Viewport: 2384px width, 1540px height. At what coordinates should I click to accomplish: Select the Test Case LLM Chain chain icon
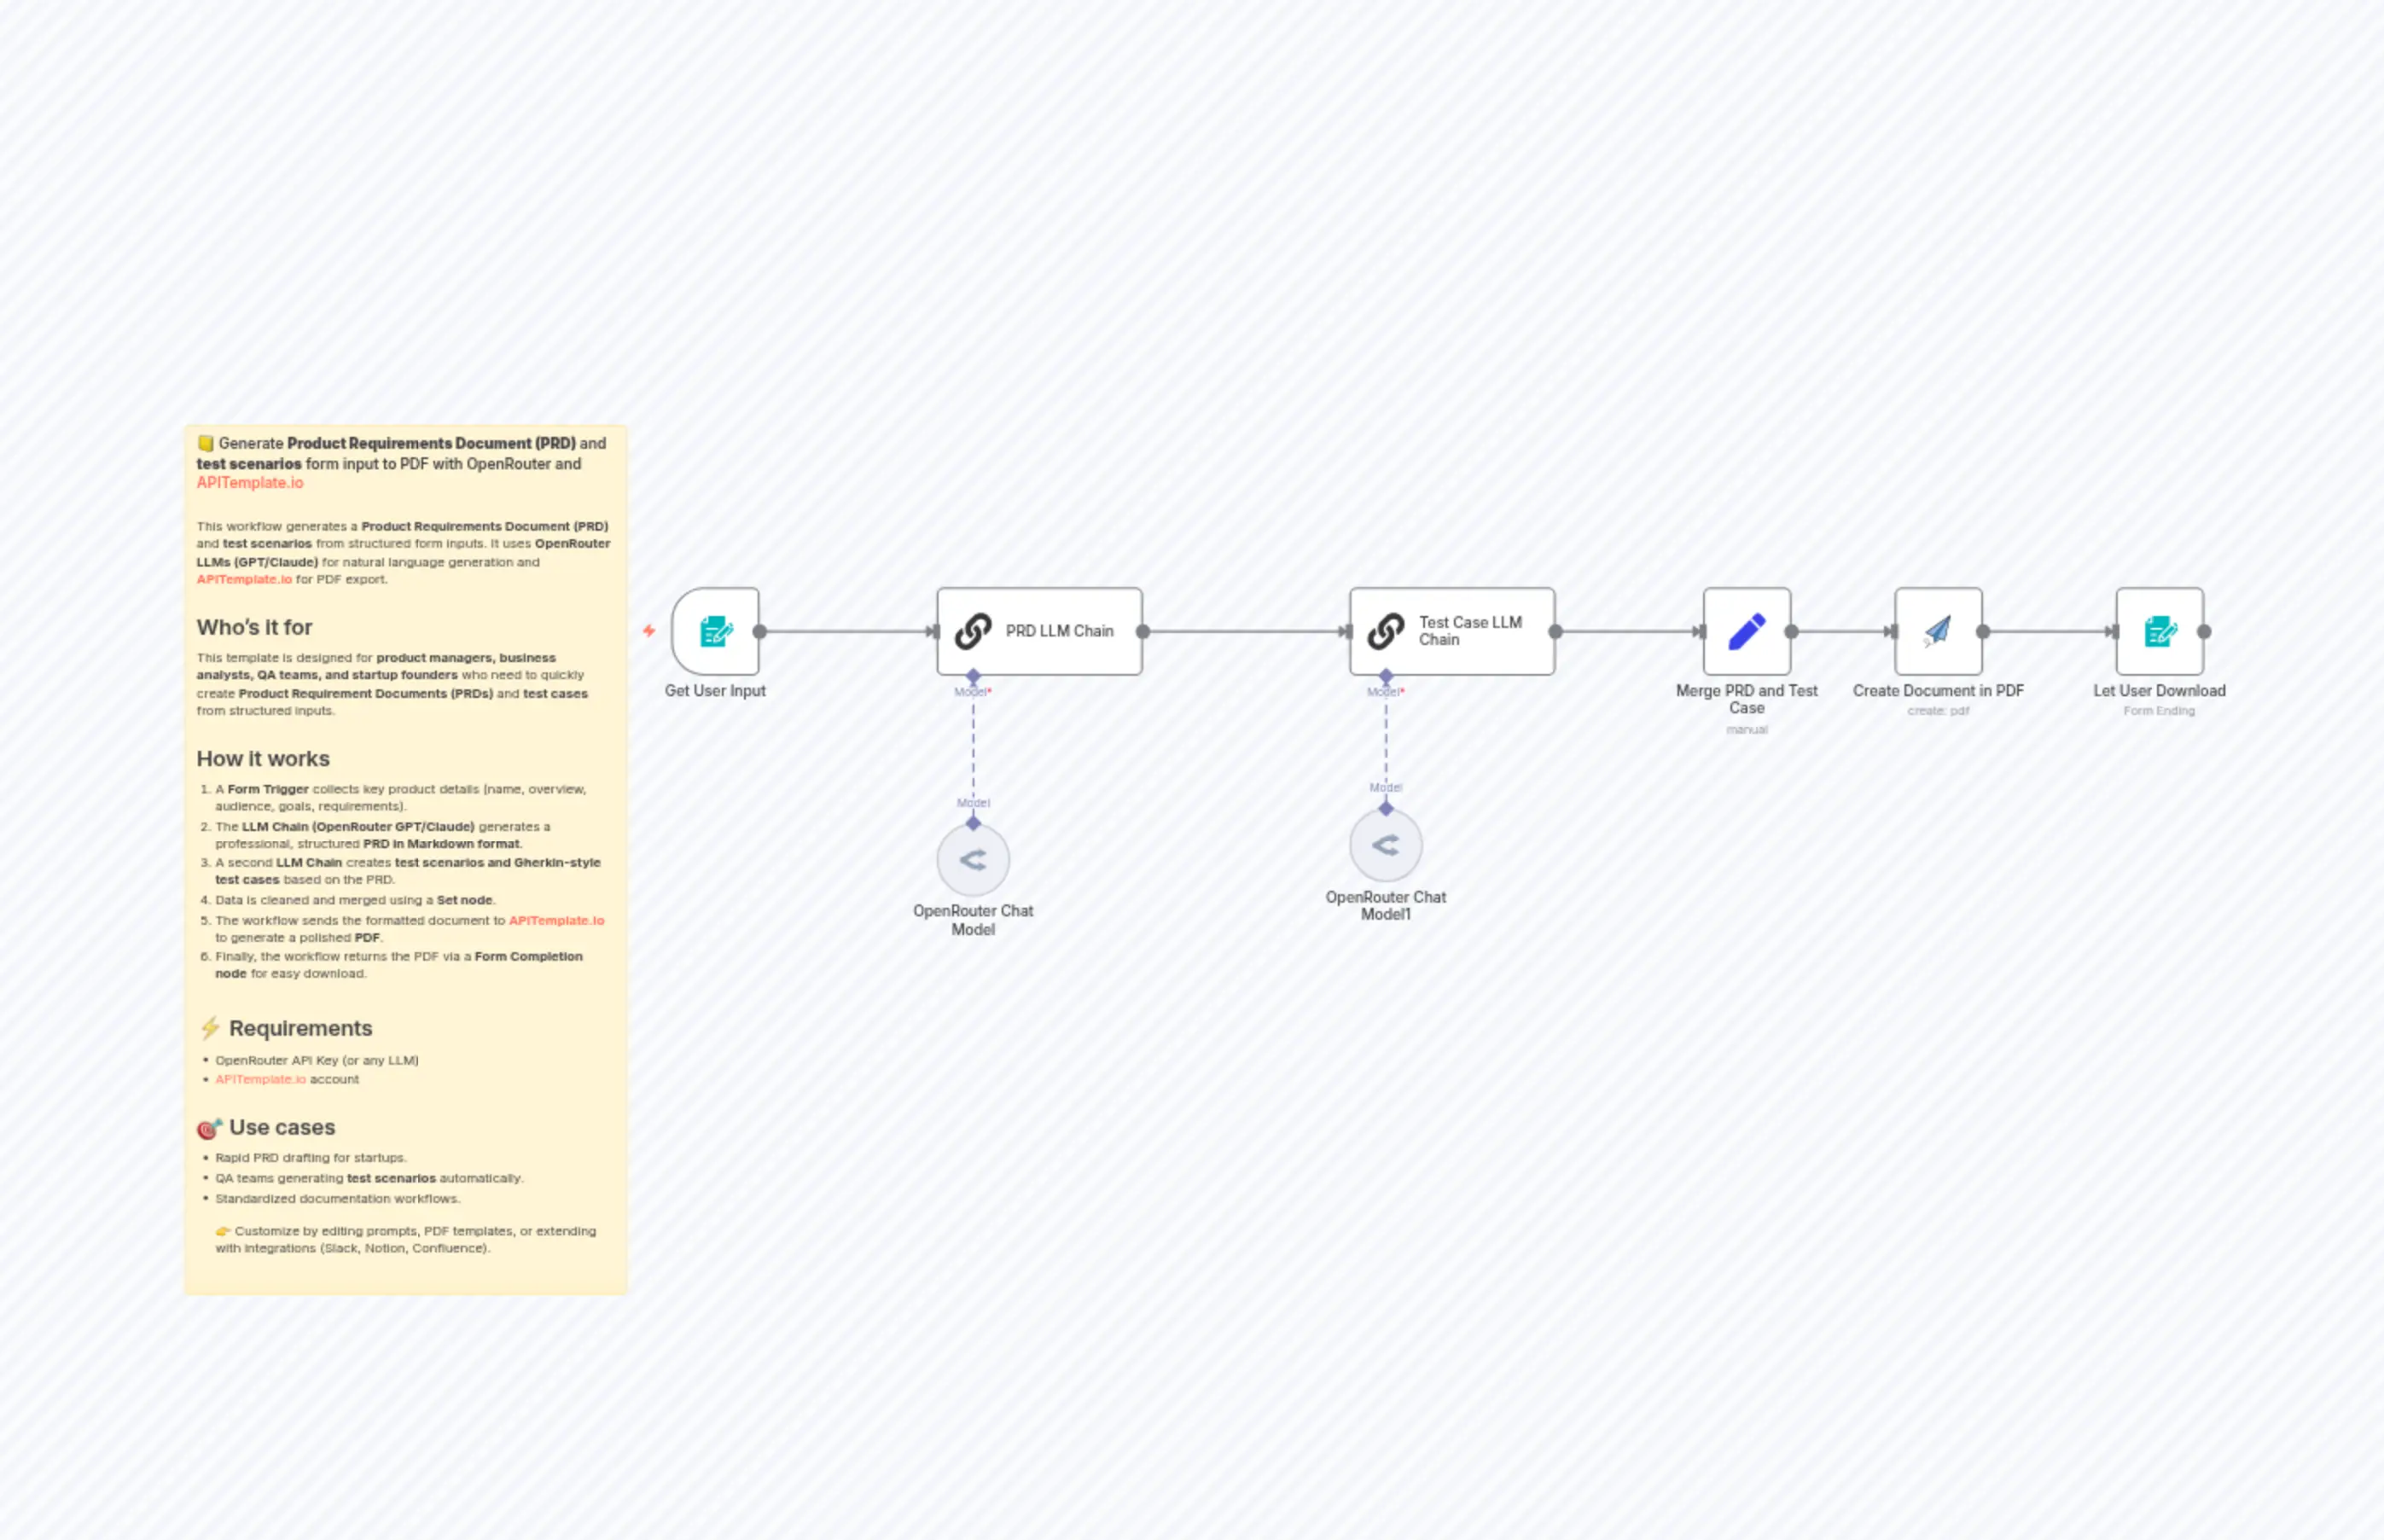click(1386, 631)
